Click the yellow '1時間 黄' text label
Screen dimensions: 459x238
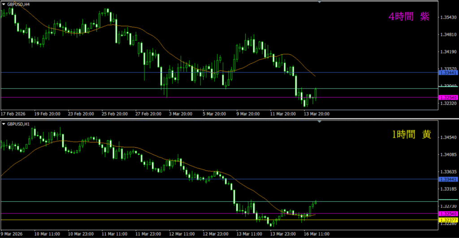click(x=410, y=134)
